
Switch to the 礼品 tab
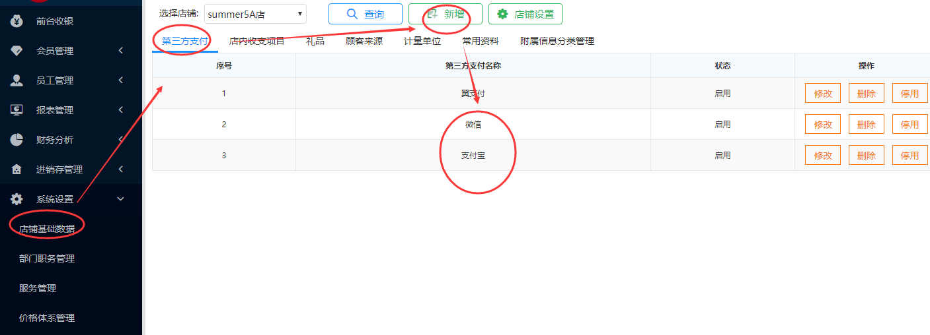tap(315, 41)
